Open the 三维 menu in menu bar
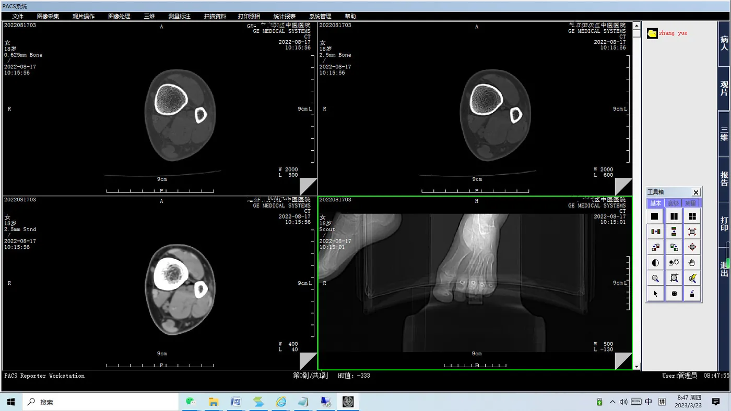Screen dimensions: 731x411 point(149,16)
